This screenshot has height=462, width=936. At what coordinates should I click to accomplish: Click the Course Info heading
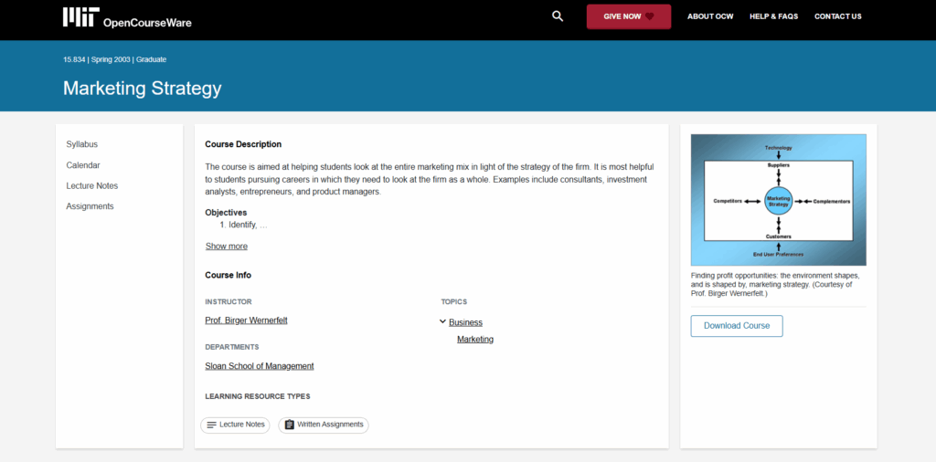pos(228,276)
